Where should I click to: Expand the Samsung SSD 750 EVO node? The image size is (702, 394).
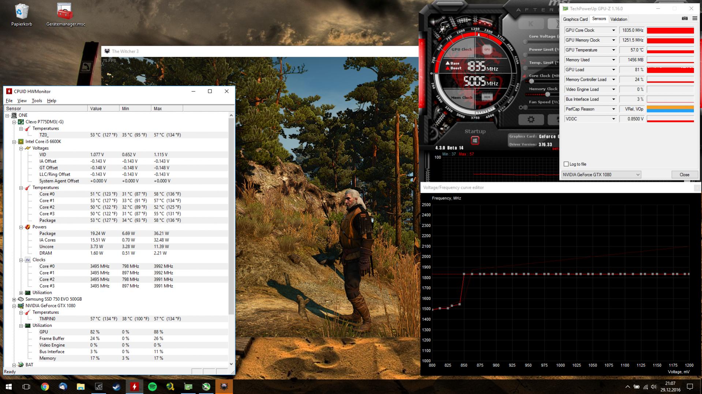pos(14,299)
